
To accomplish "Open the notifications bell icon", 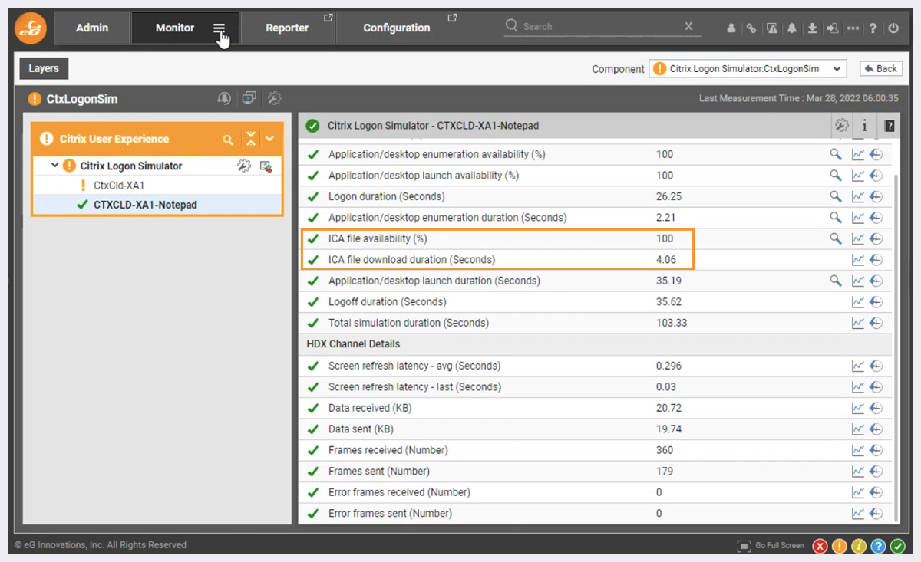I will [792, 28].
